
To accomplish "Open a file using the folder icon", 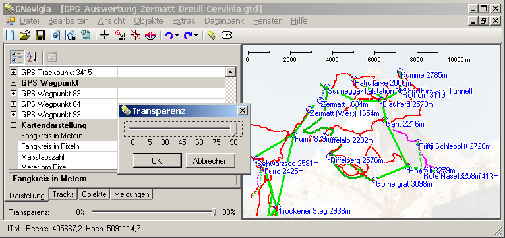I will [25, 35].
